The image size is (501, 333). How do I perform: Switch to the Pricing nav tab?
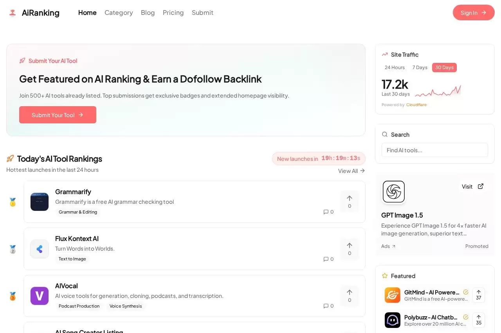tap(173, 12)
